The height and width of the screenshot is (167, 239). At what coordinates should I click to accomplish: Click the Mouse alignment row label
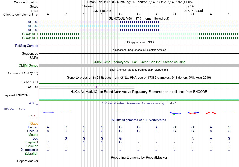click(x=33, y=135)
